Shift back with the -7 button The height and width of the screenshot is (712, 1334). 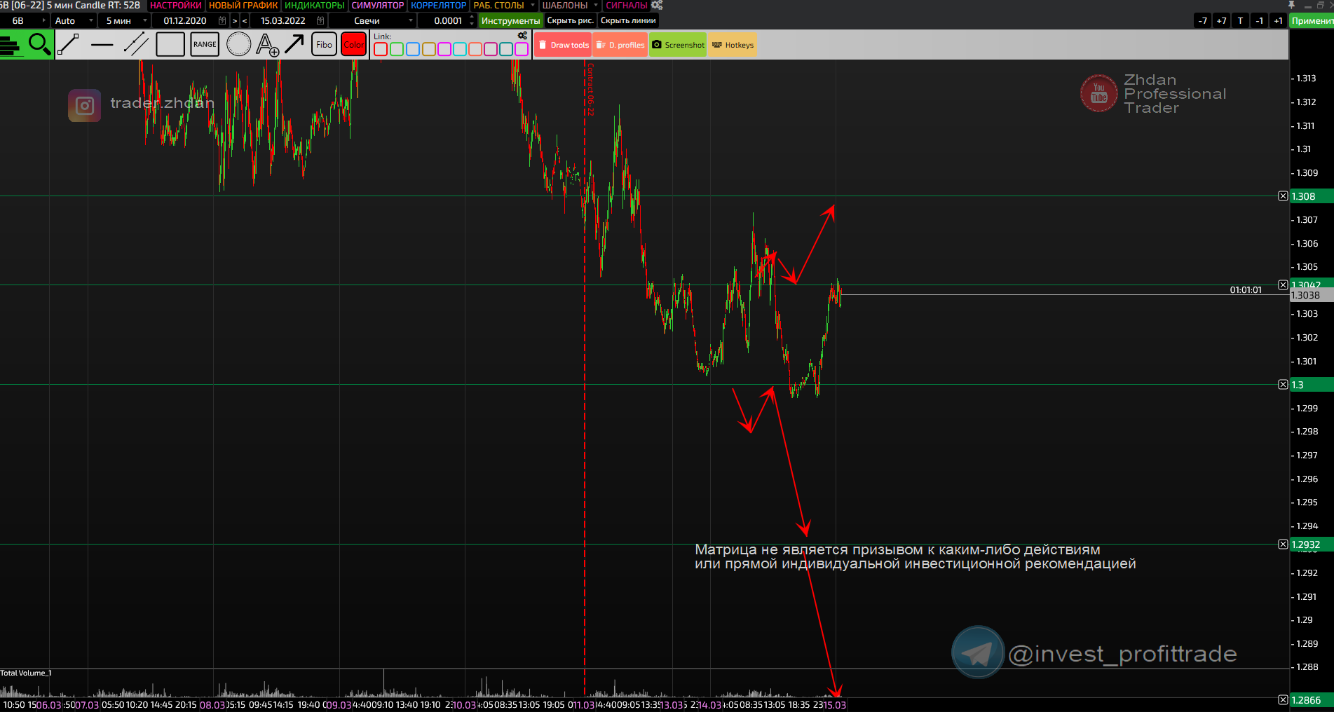pyautogui.click(x=1203, y=21)
